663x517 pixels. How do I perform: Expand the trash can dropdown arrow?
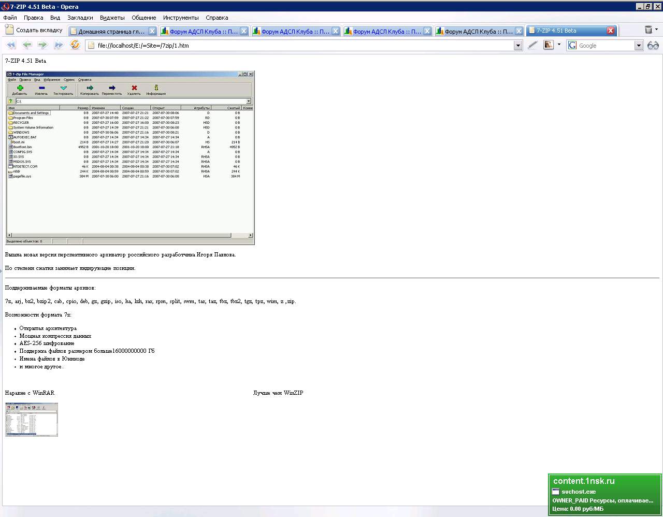point(657,30)
